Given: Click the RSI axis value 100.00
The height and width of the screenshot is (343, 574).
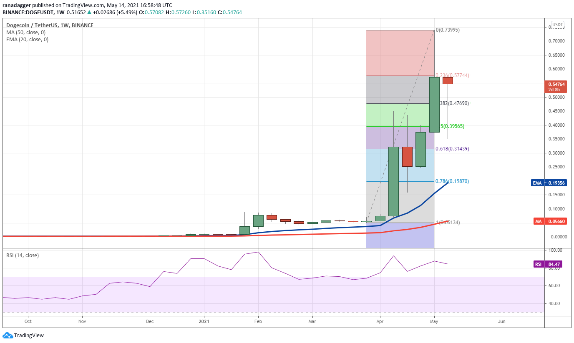Looking at the screenshot, I should pos(556,250).
